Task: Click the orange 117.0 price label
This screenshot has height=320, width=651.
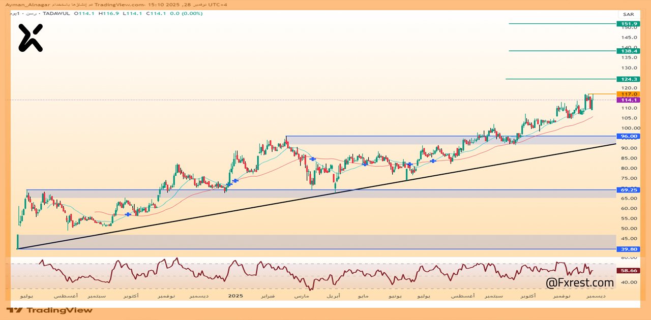Action: [x=627, y=94]
